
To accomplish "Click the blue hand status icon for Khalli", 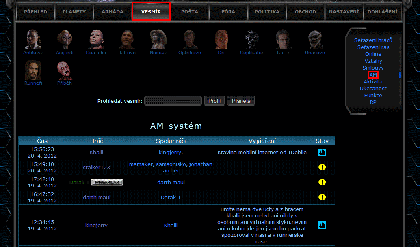I will pyautogui.click(x=322, y=152).
